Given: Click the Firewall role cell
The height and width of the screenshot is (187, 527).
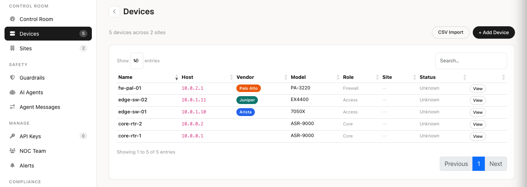Looking at the screenshot, I should [x=350, y=88].
